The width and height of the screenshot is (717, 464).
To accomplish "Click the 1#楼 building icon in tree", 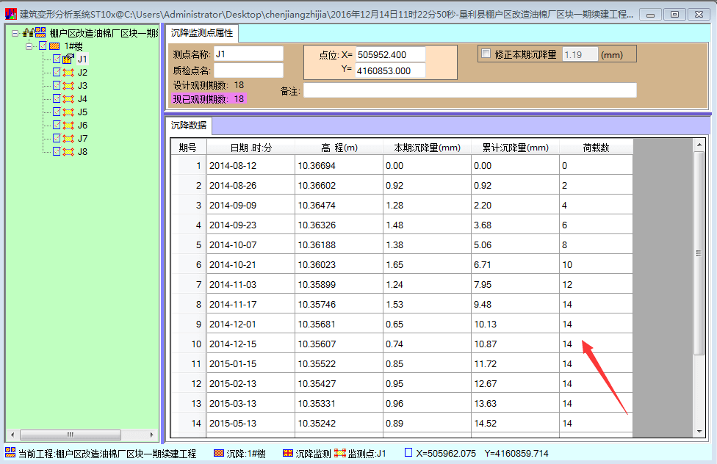I will [x=54, y=45].
